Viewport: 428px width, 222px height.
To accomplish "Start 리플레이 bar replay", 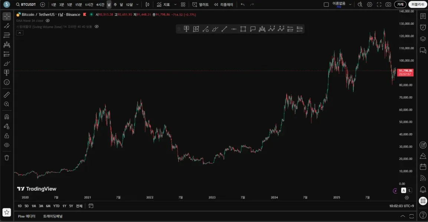I will tap(223, 4).
